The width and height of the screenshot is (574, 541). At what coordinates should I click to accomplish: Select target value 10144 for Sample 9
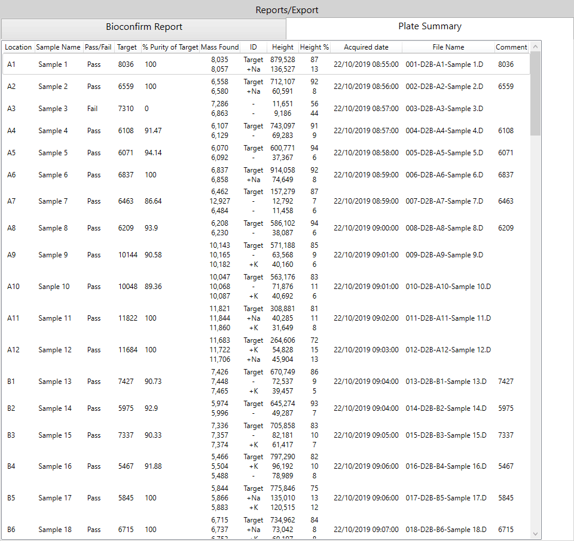click(127, 255)
